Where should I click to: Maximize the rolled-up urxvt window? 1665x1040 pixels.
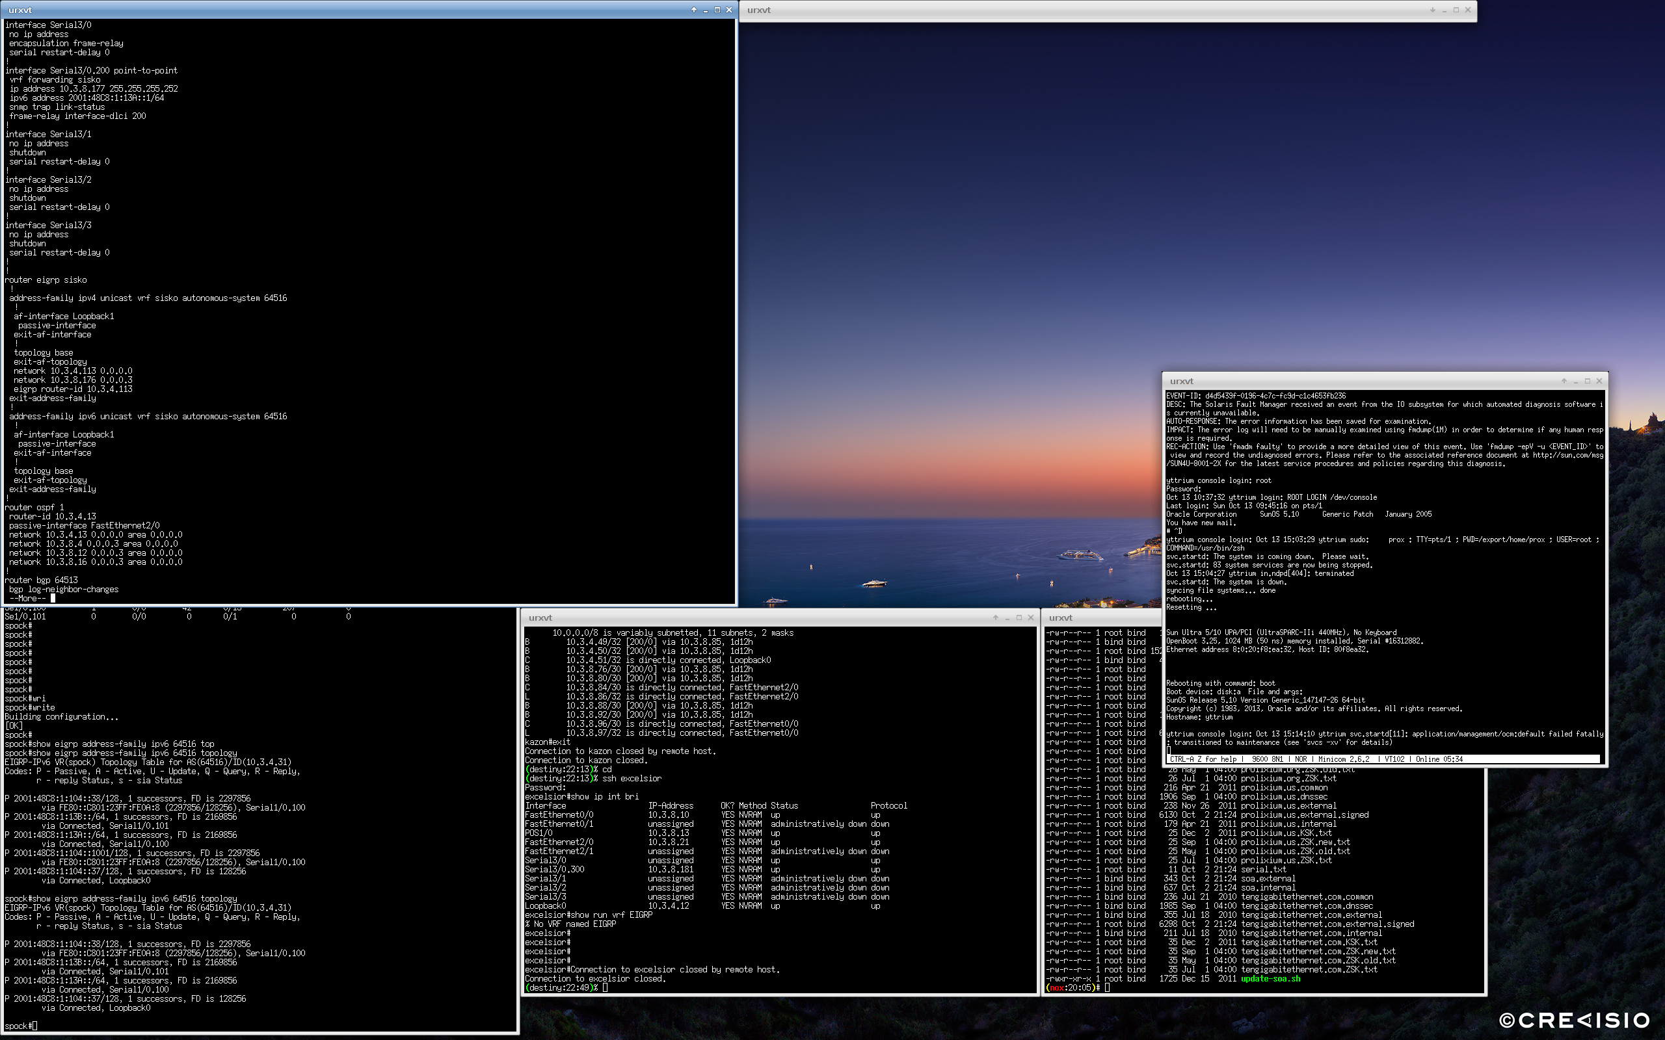[x=1456, y=10]
